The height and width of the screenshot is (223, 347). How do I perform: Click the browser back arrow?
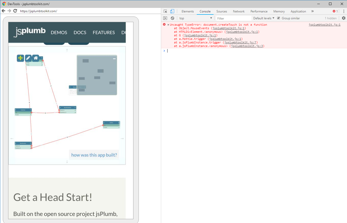point(3,11)
